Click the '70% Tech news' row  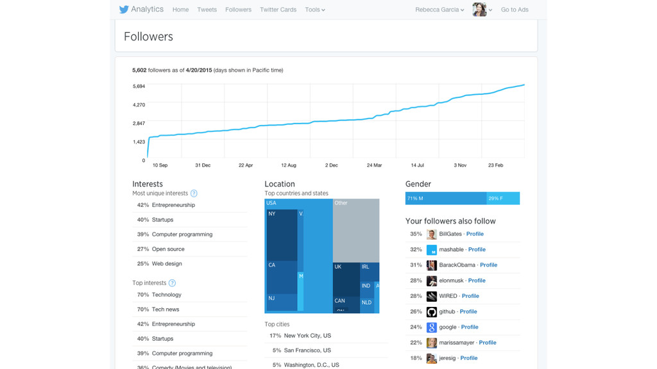(x=189, y=309)
